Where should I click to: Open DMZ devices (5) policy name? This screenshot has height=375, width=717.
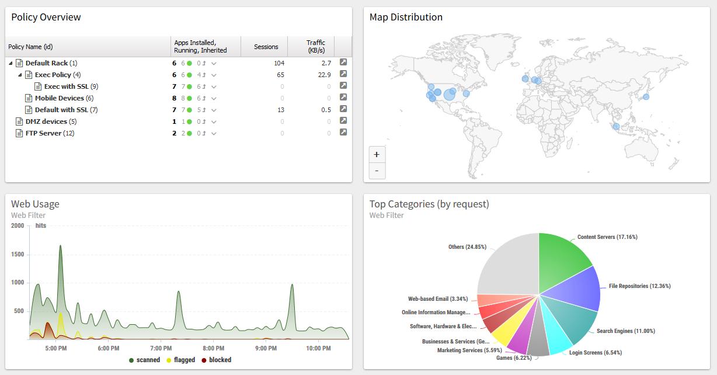tap(51, 121)
